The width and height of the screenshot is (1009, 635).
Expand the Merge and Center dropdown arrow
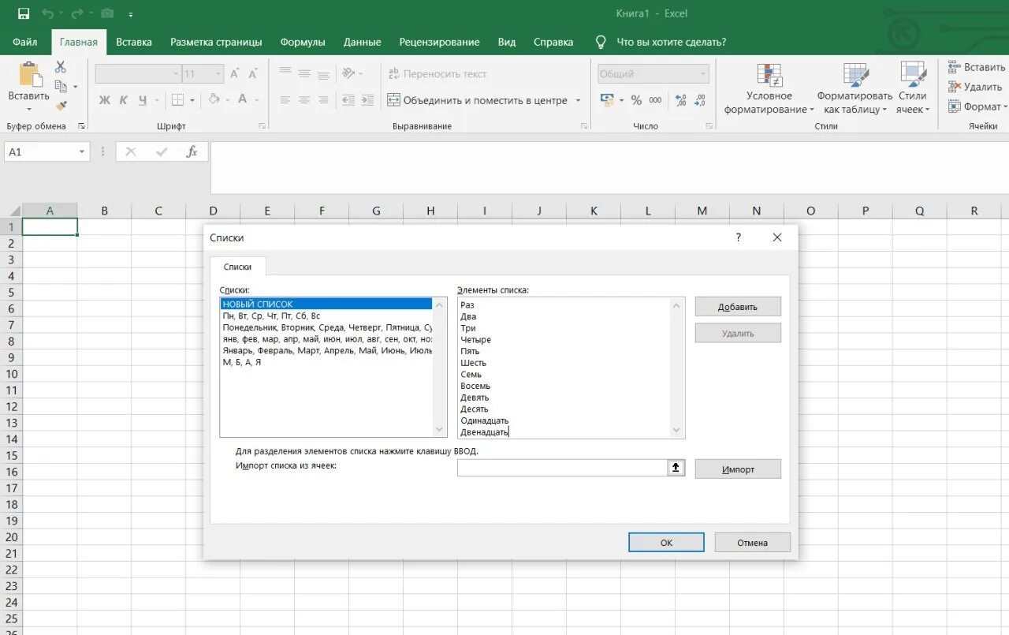[x=578, y=100]
